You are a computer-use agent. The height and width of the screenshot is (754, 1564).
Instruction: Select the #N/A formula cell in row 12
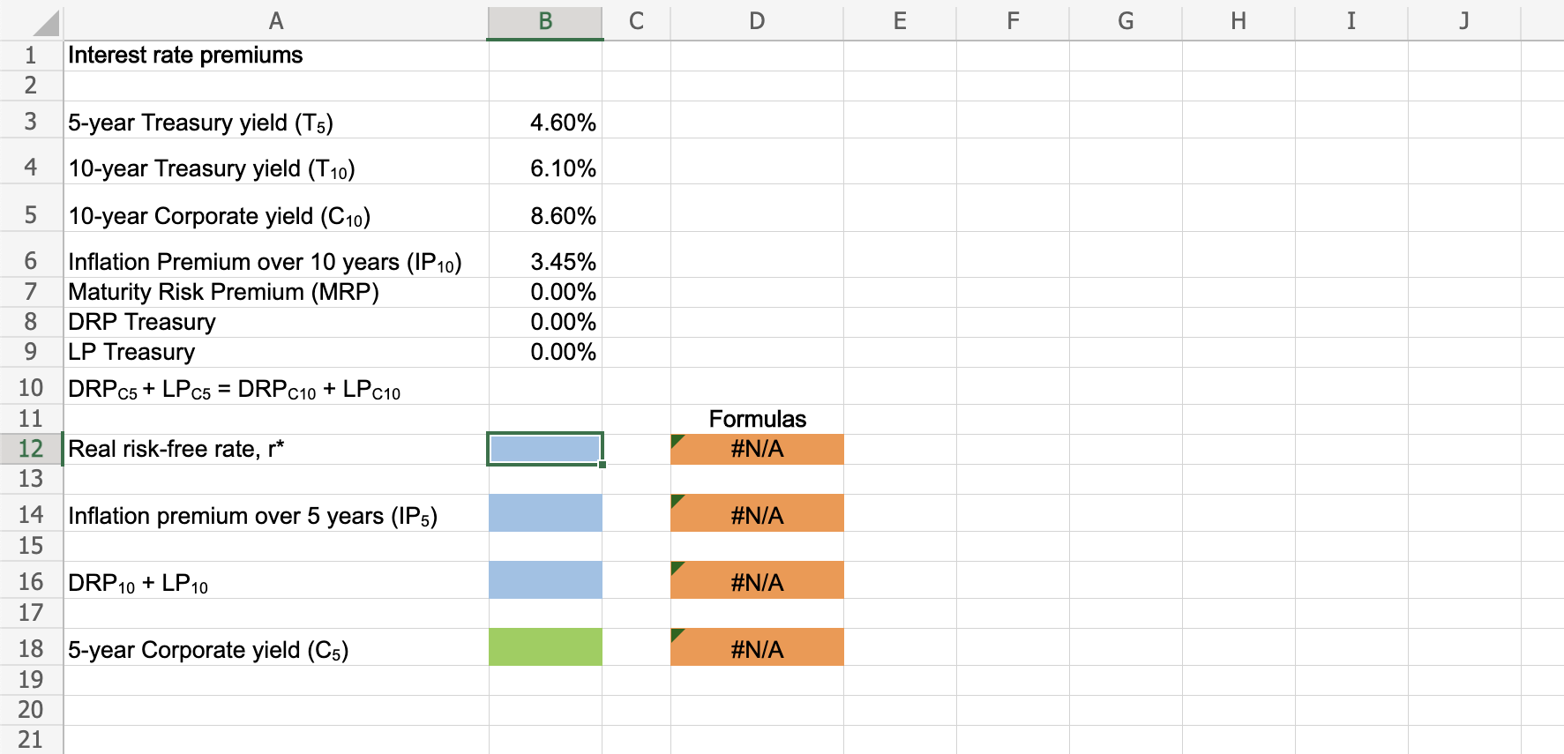pos(757,449)
